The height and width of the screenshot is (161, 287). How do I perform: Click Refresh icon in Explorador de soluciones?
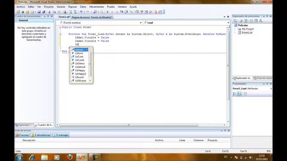click(x=246, y=21)
